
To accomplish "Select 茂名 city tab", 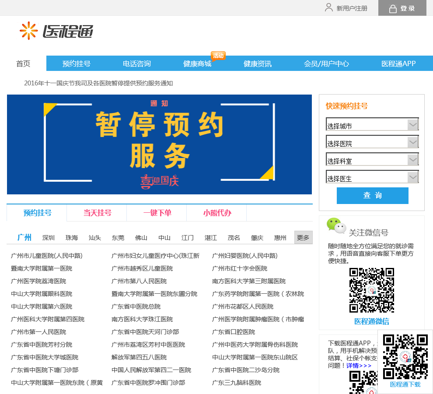I will pyautogui.click(x=234, y=238).
